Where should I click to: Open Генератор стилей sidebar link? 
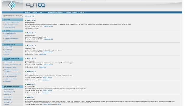tap(9, 41)
